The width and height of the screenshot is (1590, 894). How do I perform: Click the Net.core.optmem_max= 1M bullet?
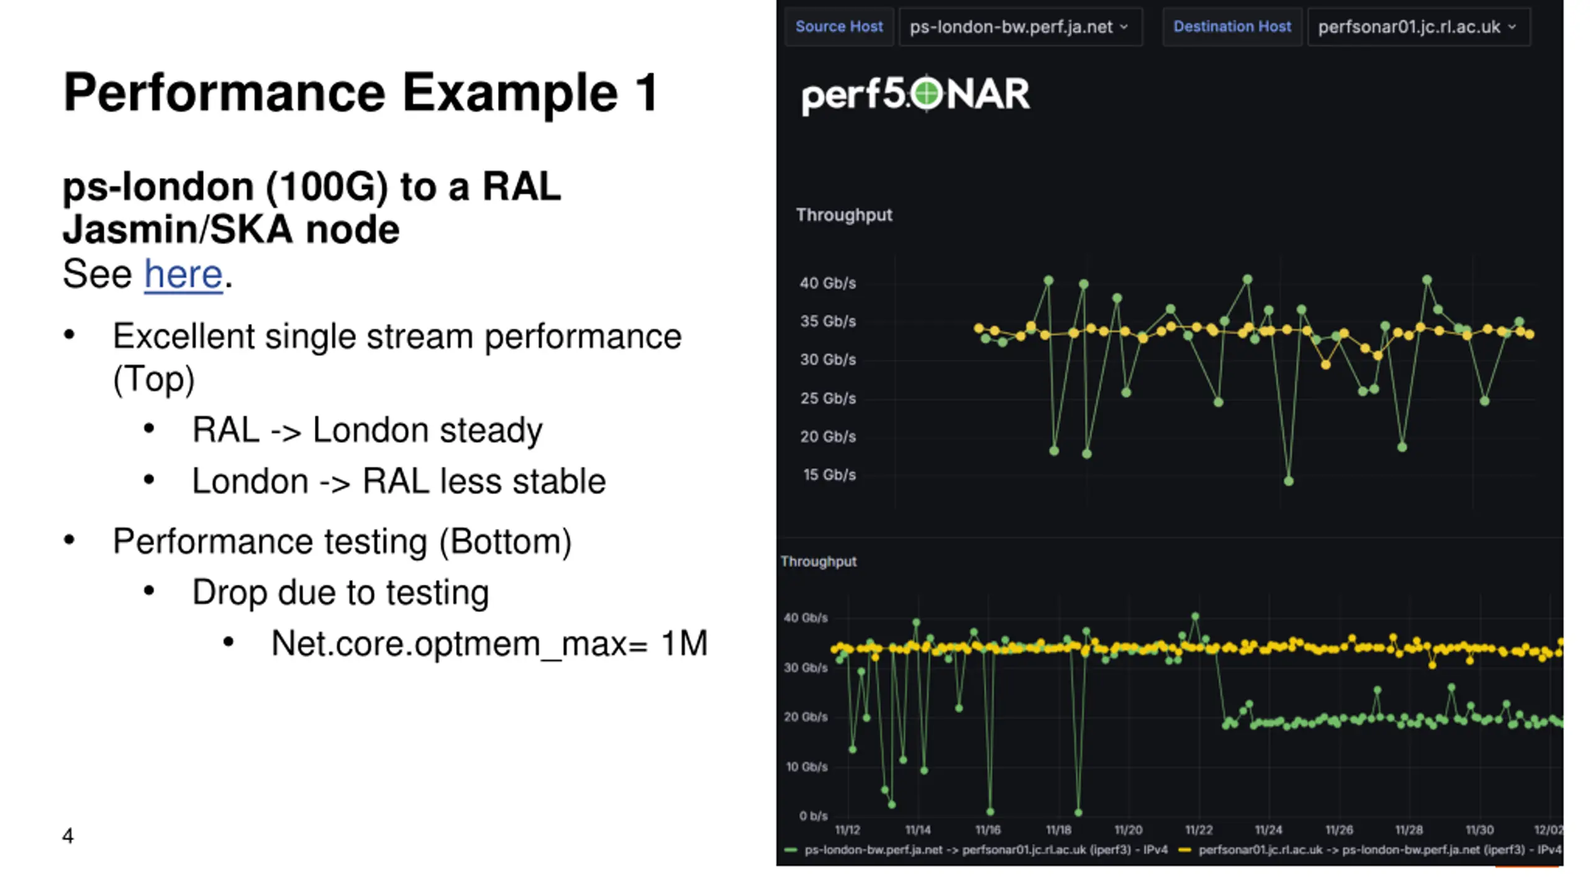[489, 643]
